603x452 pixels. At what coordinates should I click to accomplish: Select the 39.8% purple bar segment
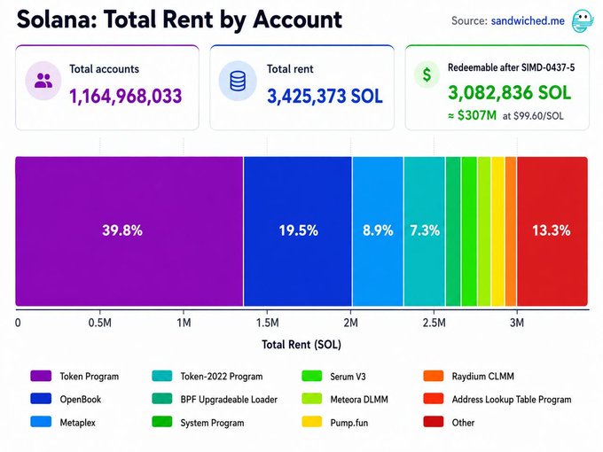[x=129, y=231]
